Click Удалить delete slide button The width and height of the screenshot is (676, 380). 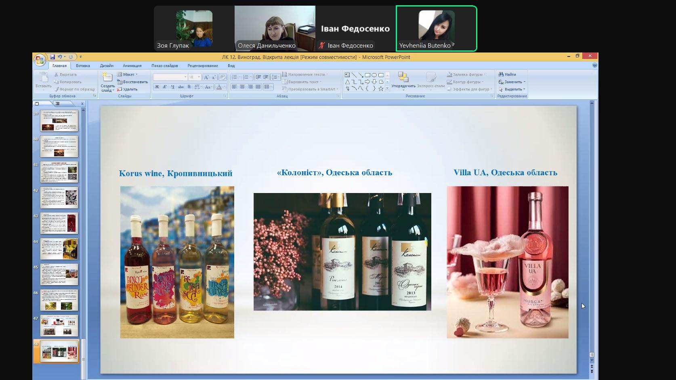tap(127, 89)
